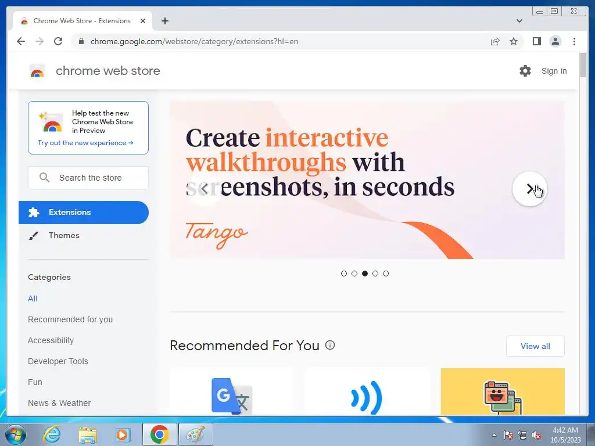
Task: Select the Extensions section
Action: pyautogui.click(x=84, y=213)
